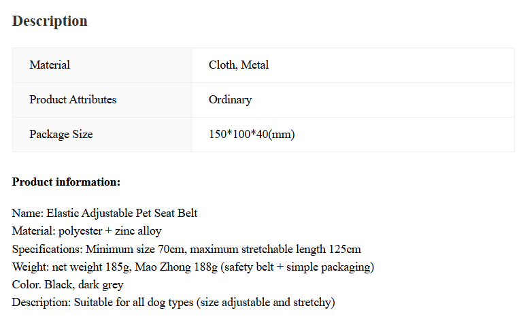Screen dimensions: 521x321
Task: Click the Elastic Adjustable Pet Seat Belt name line
Action: click(105, 213)
